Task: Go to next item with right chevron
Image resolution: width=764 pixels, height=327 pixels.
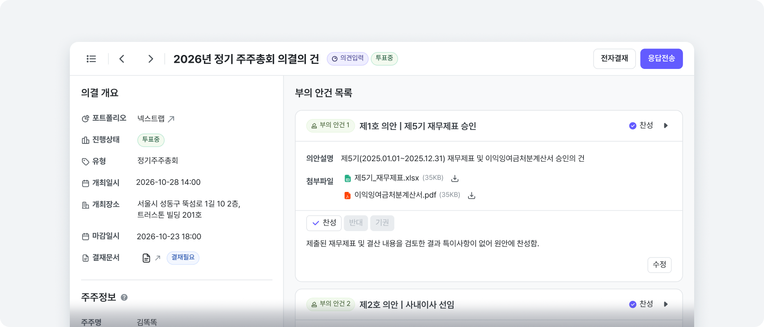Action: point(150,59)
